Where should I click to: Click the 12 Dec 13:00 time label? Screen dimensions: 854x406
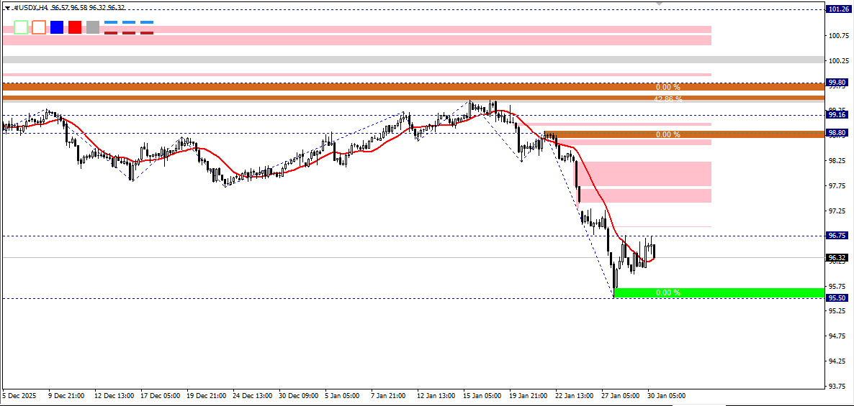pos(113,396)
